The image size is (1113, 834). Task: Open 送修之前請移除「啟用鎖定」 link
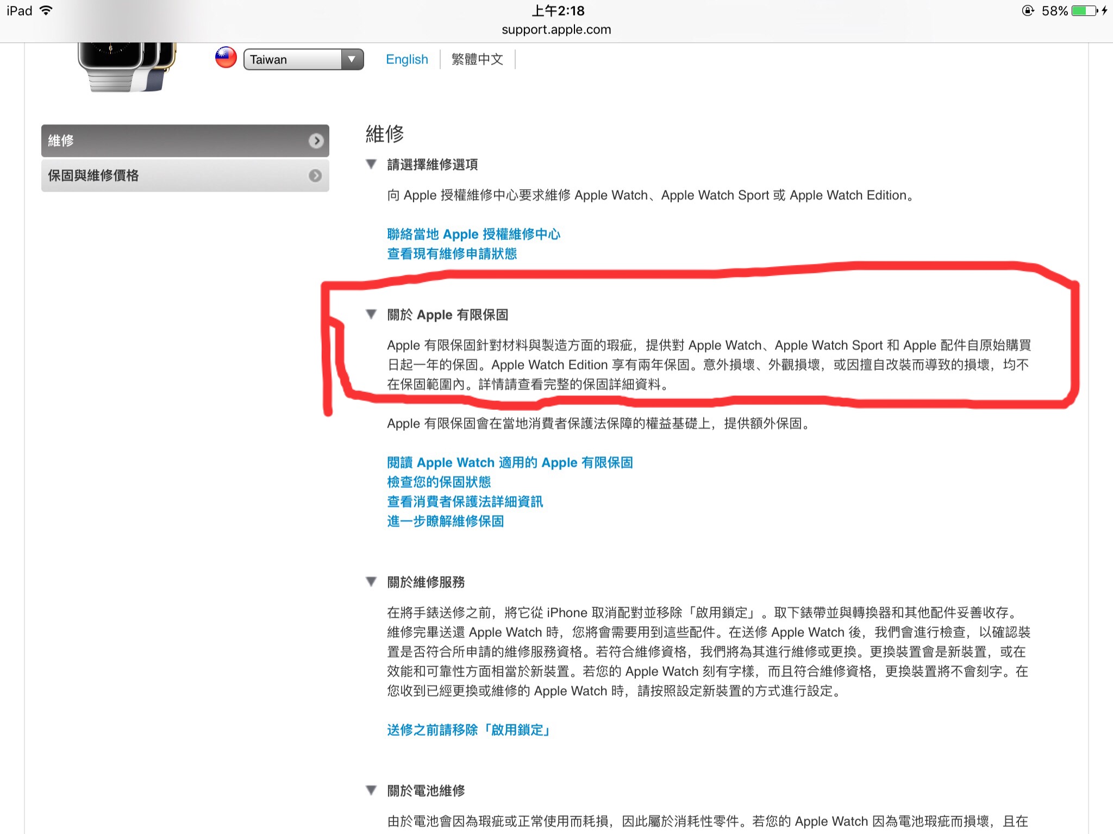click(x=470, y=730)
